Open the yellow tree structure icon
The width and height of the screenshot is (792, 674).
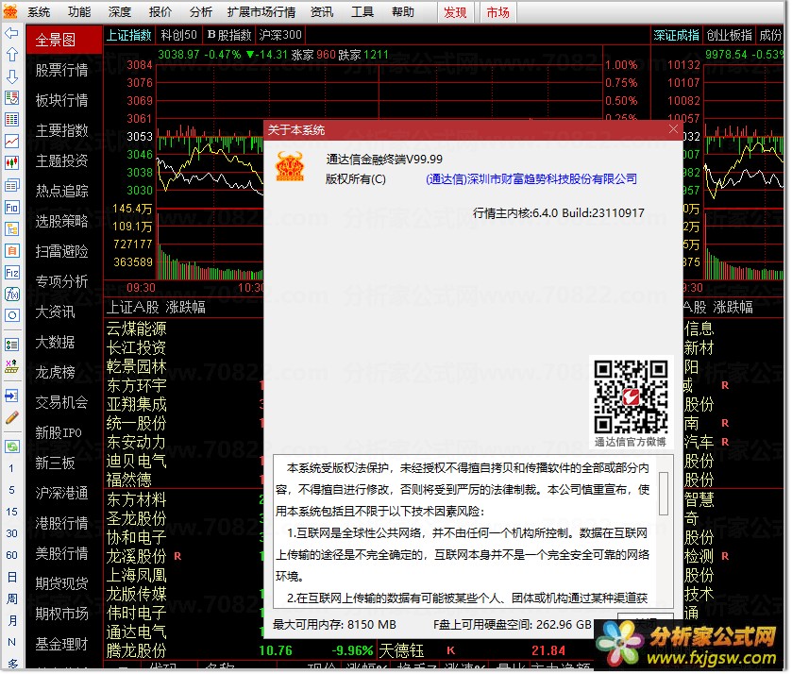pos(11,228)
